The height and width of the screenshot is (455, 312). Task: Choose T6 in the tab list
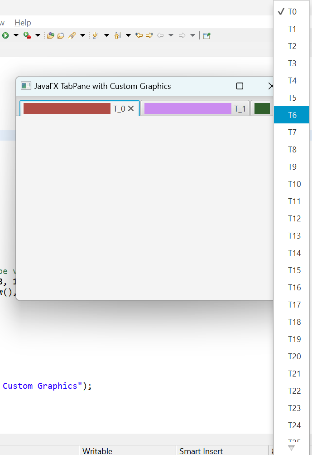point(292,115)
